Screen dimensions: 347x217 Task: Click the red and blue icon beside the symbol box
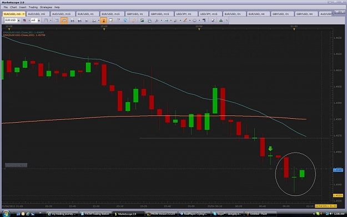click(24, 21)
